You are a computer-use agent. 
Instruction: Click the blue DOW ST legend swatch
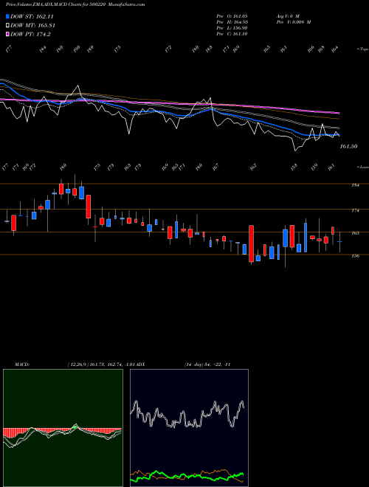8,16
